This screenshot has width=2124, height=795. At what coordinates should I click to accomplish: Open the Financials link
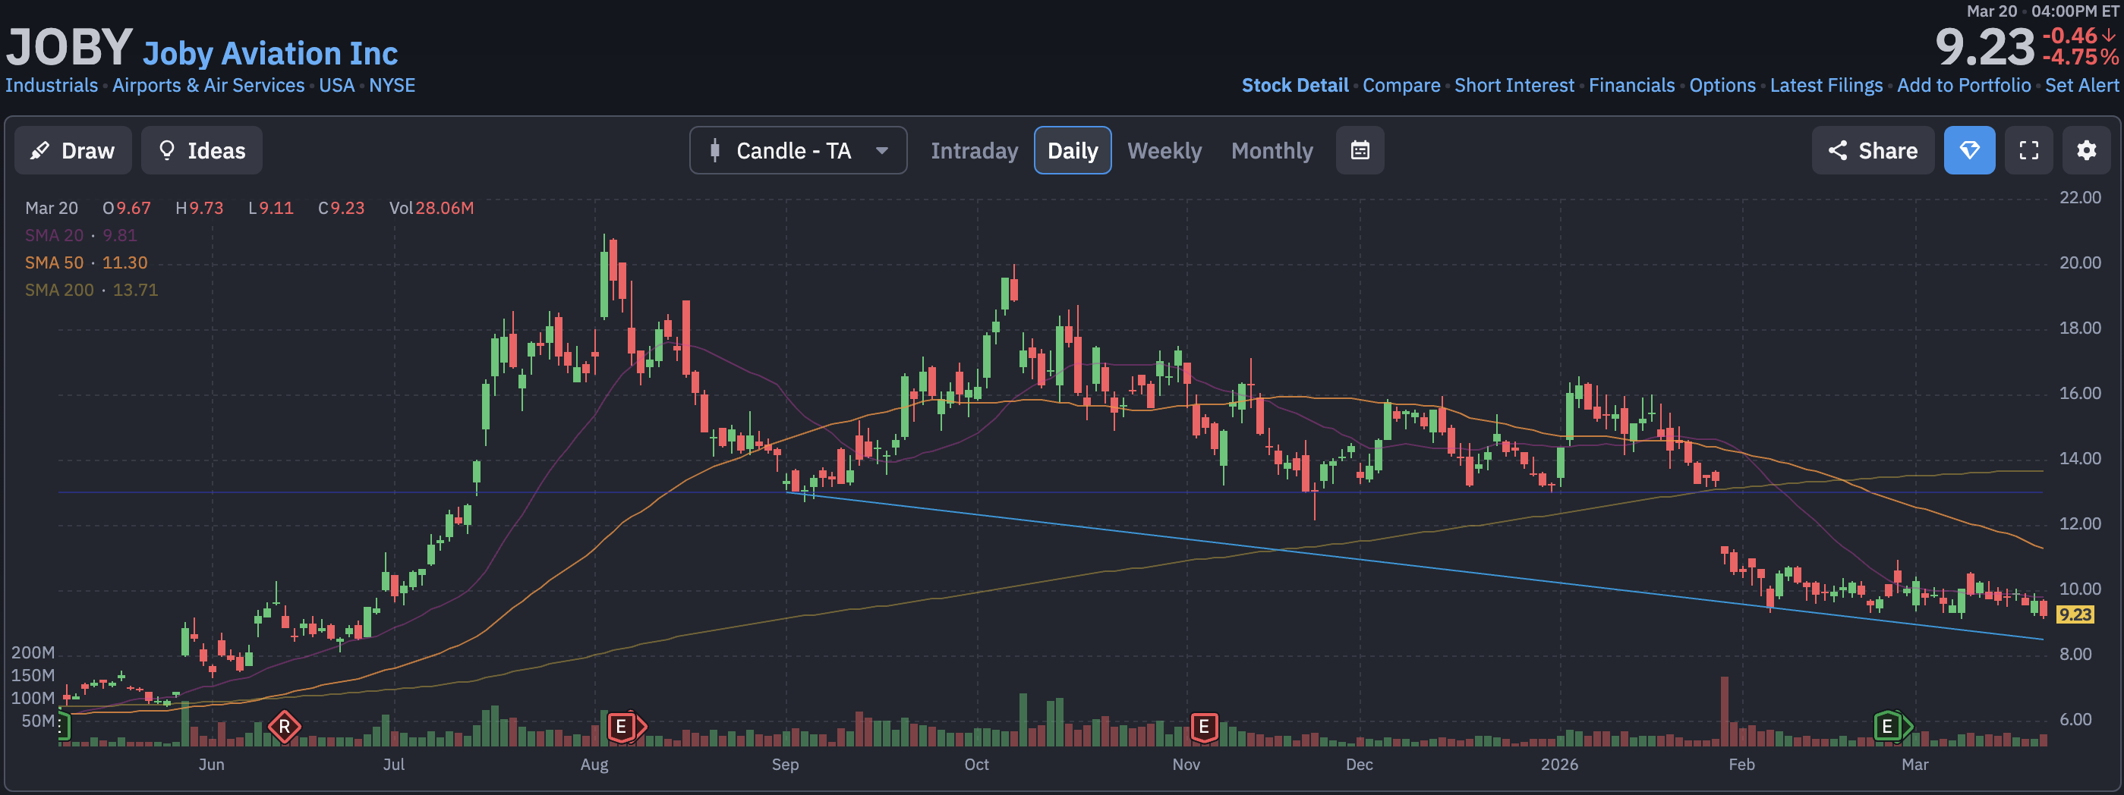click(x=1631, y=85)
